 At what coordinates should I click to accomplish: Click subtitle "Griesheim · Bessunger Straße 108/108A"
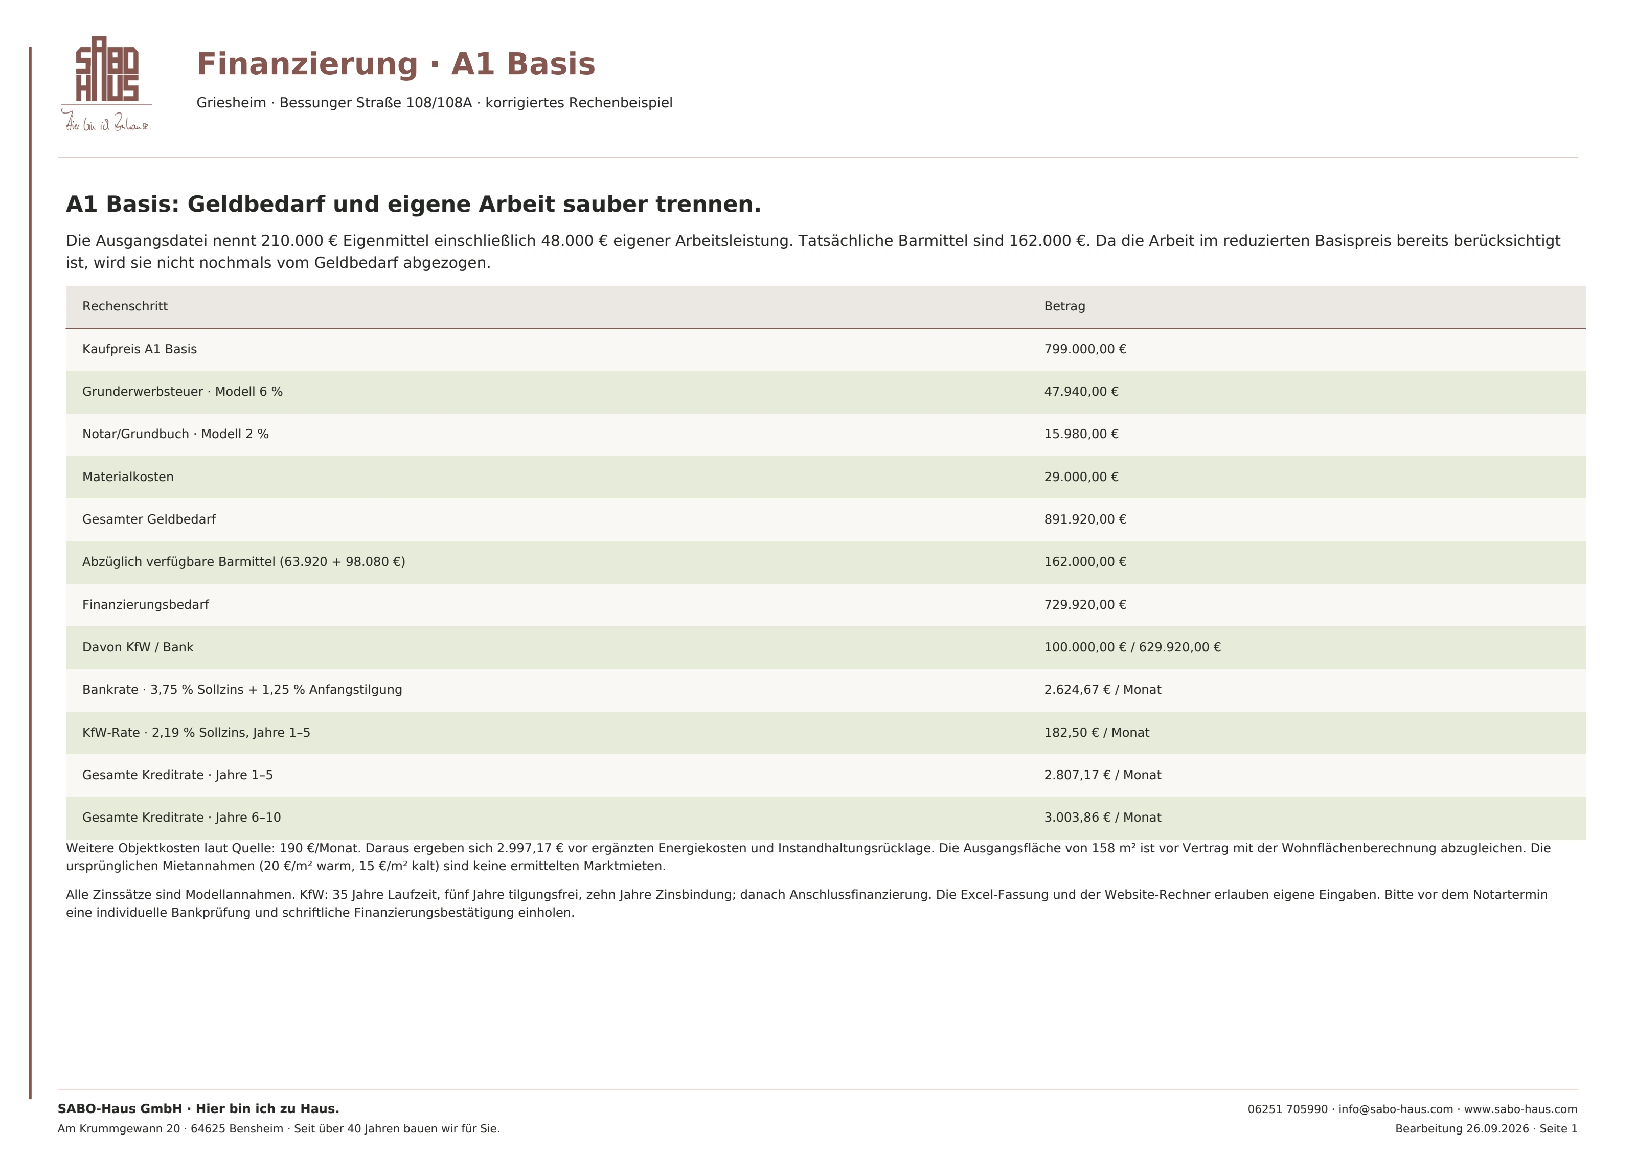click(334, 103)
